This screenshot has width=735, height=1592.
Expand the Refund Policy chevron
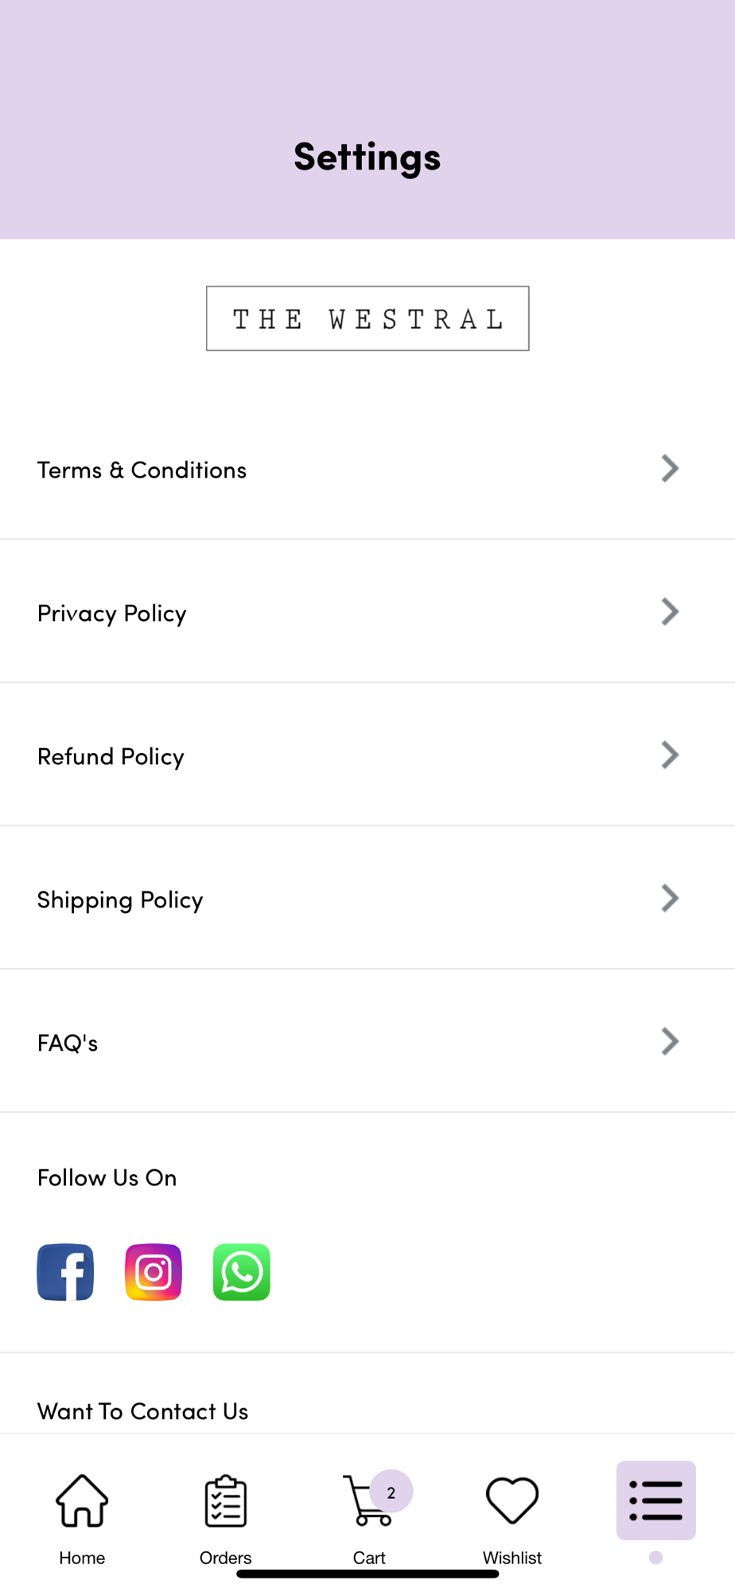tap(670, 755)
